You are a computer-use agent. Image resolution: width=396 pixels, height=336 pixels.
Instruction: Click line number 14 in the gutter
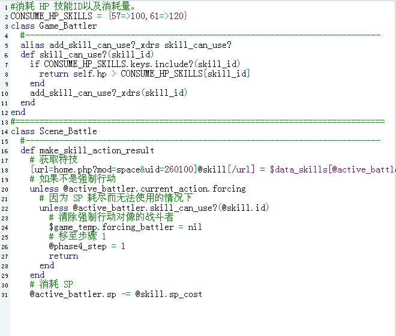(5, 132)
